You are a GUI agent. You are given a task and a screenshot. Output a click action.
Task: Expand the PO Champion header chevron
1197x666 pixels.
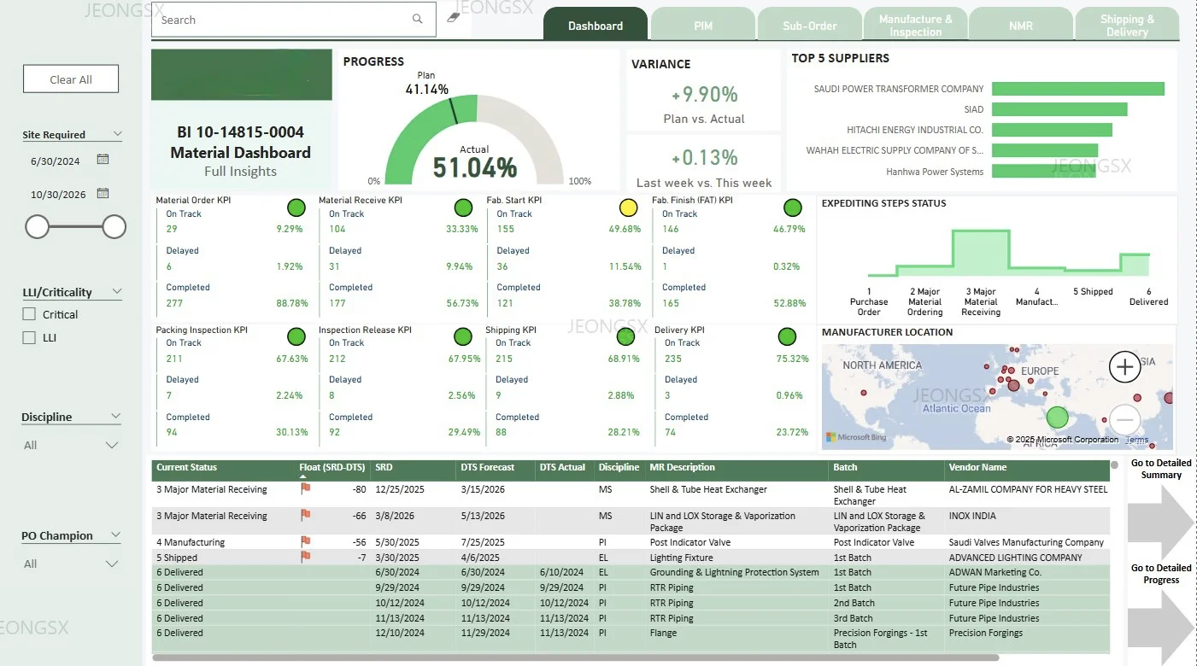point(115,535)
